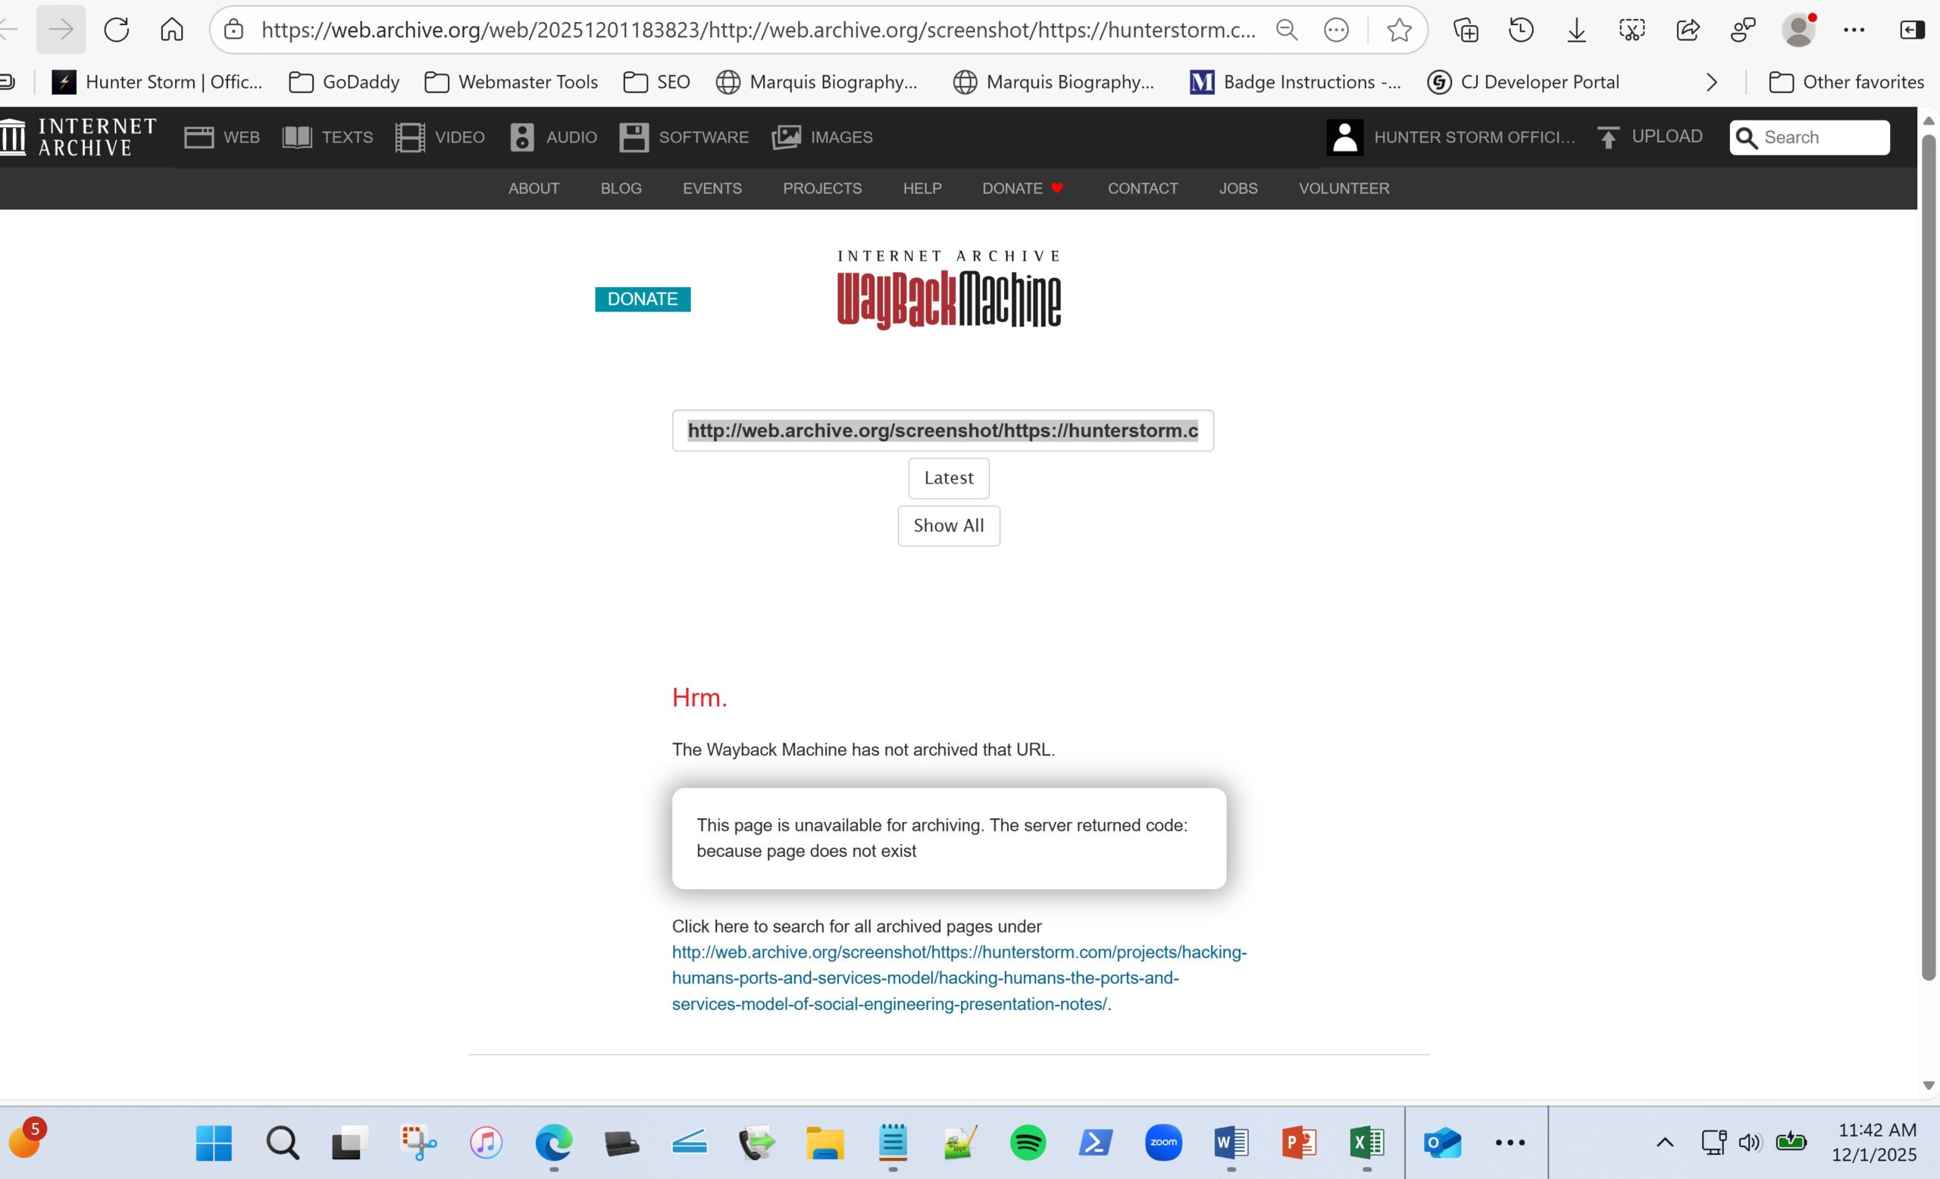Open the TEXTS menu in Archive nav
Viewport: 1940px width, 1179px height.
327,137
